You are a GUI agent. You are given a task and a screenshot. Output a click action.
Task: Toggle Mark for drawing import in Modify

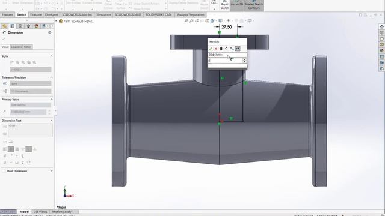[x=238, y=49]
